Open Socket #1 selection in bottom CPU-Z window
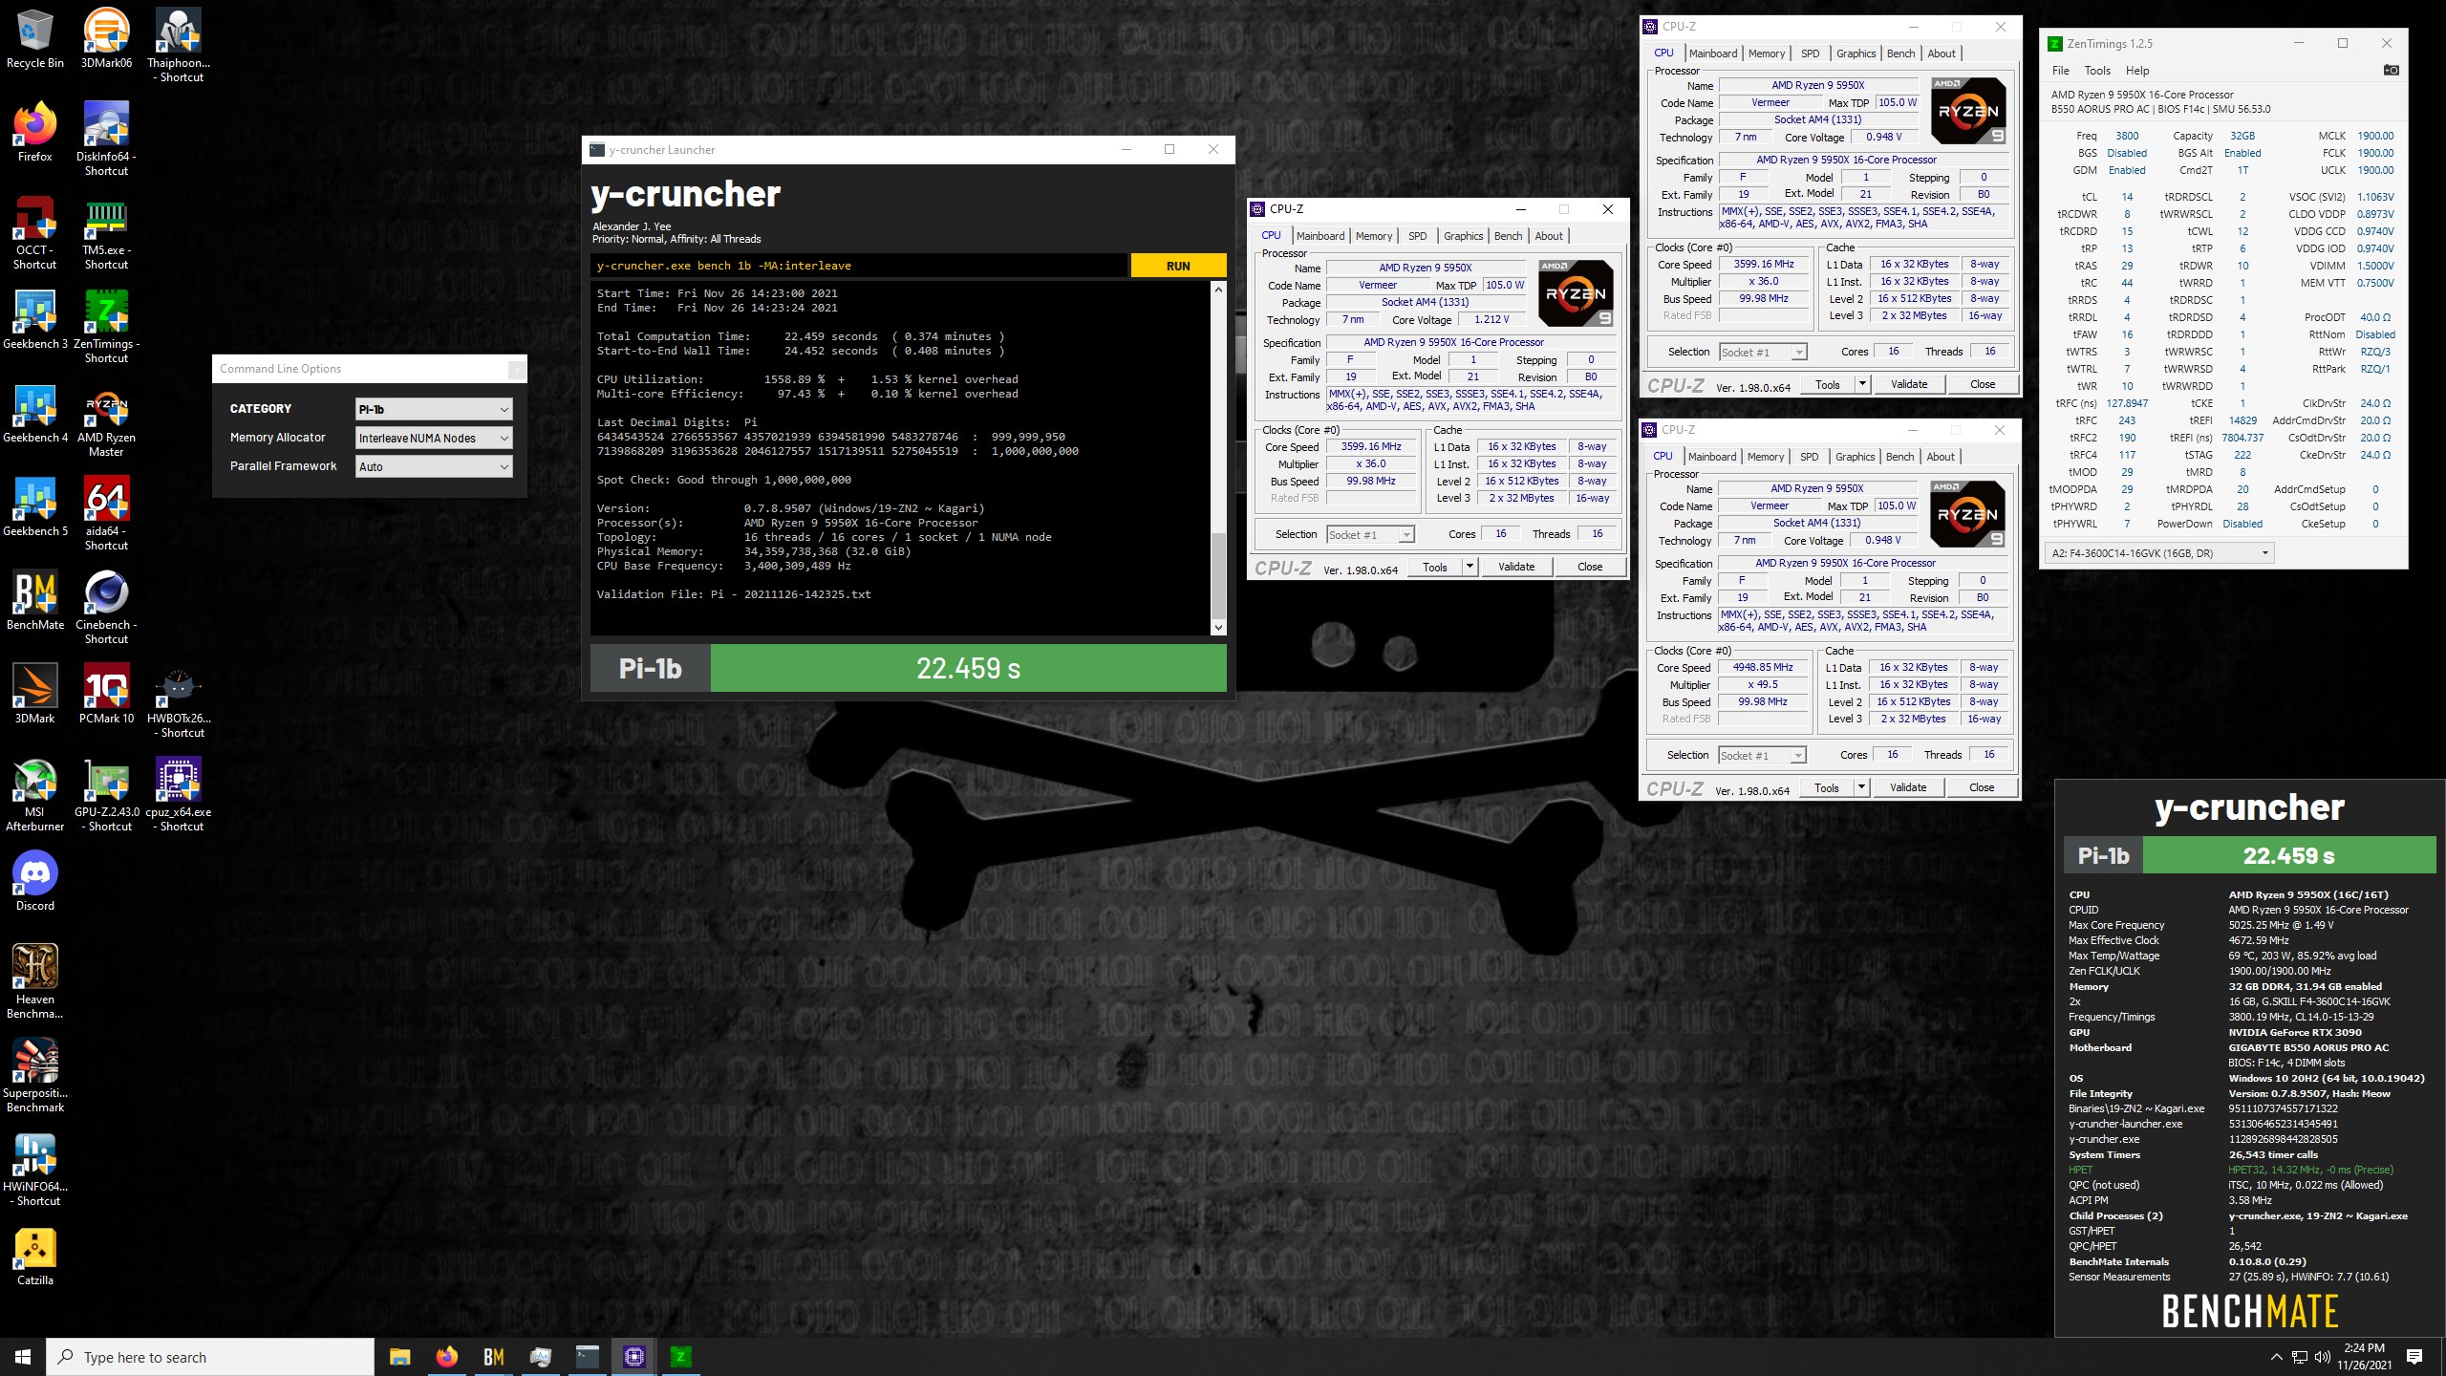Image resolution: width=2446 pixels, height=1376 pixels. coord(1762,755)
